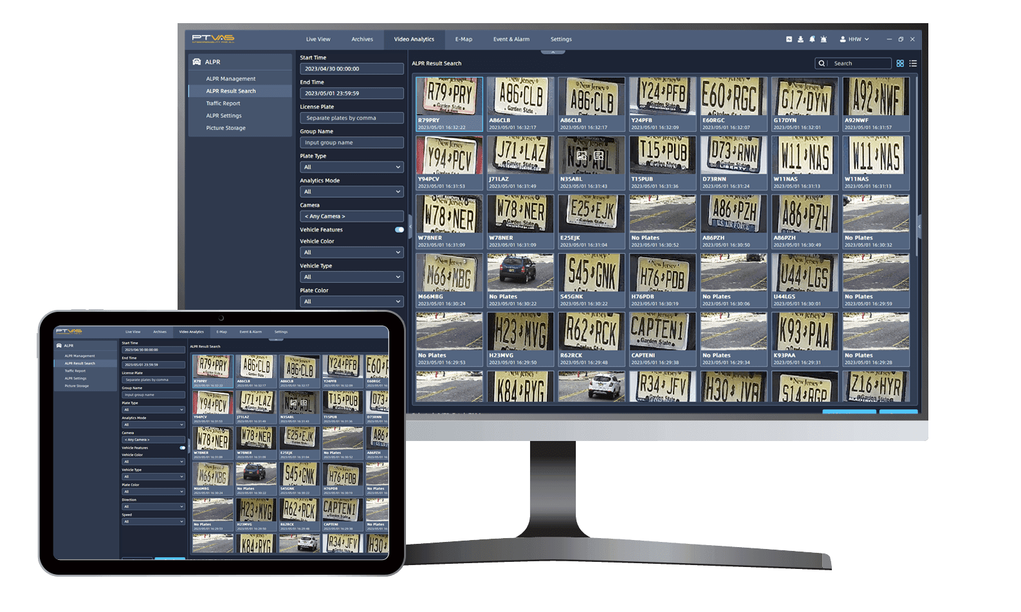Image resolution: width=1021 pixels, height=612 pixels.
Task: Open the Vehicle Color dropdown on the monitor
Action: (352, 253)
